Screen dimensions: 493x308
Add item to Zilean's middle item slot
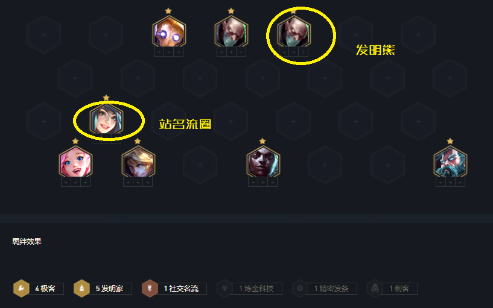coord(450,182)
